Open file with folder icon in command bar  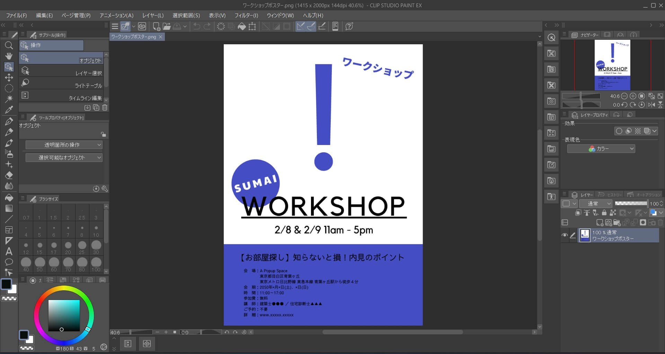167,26
